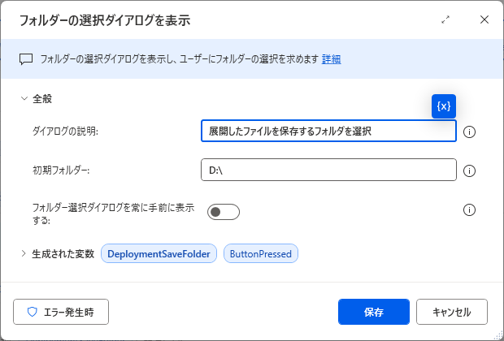This screenshot has width=504, height=341.
Task: Open the 詳細 link
Action: pos(331,59)
